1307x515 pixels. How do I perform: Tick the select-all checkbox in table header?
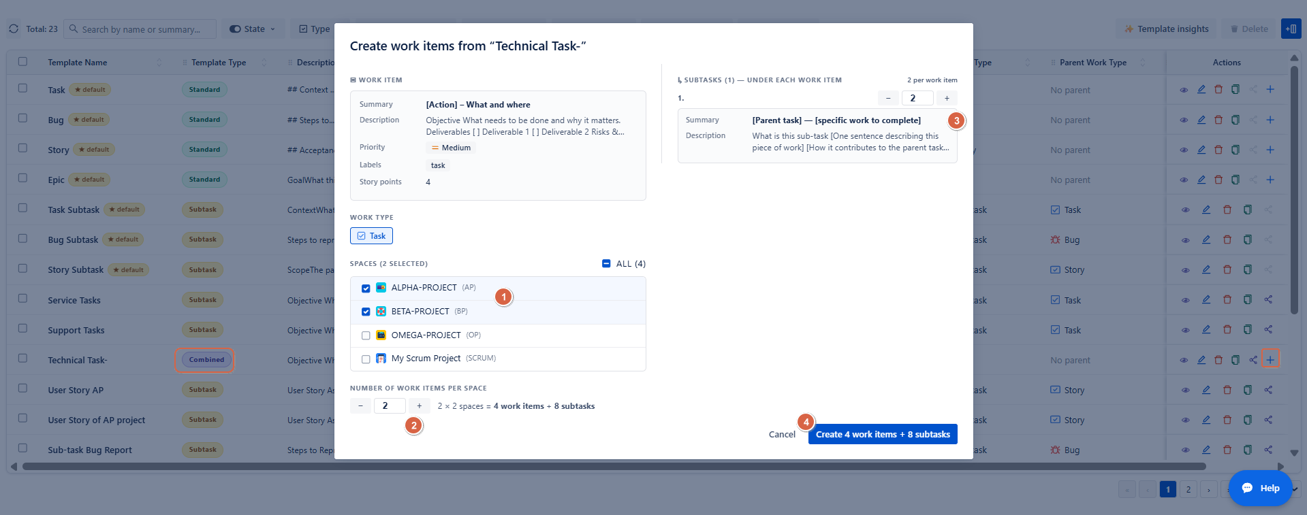point(22,61)
